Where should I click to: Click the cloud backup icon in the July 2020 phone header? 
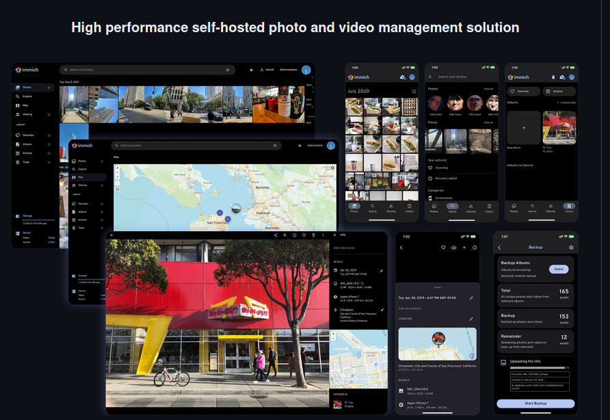click(403, 77)
